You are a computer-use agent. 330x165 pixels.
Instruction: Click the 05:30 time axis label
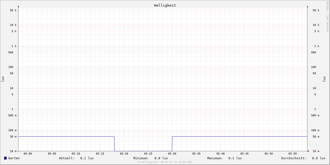click(172, 154)
